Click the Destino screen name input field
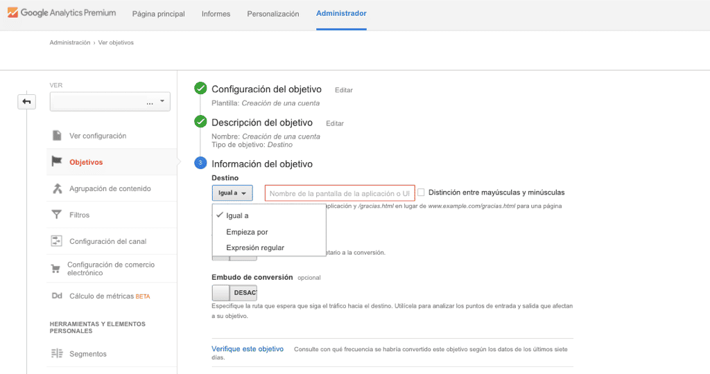 pyautogui.click(x=339, y=193)
